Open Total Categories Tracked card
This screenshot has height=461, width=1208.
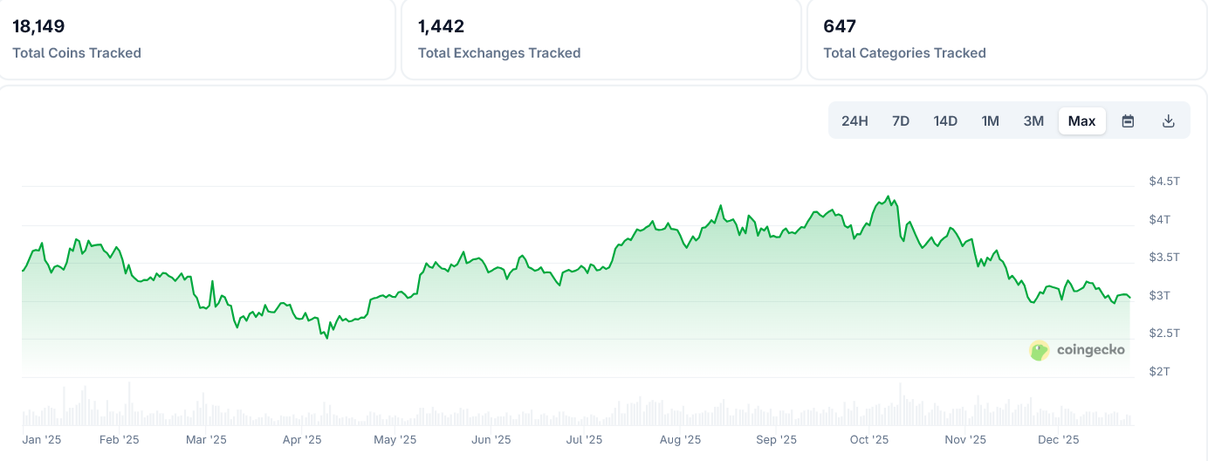point(1007,39)
